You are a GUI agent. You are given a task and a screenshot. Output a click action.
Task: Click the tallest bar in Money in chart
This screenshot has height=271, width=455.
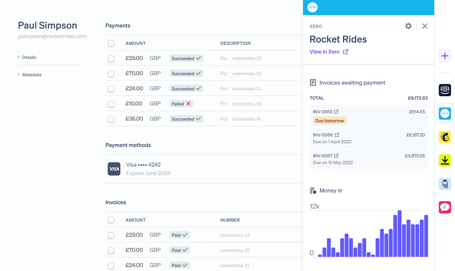point(399,233)
